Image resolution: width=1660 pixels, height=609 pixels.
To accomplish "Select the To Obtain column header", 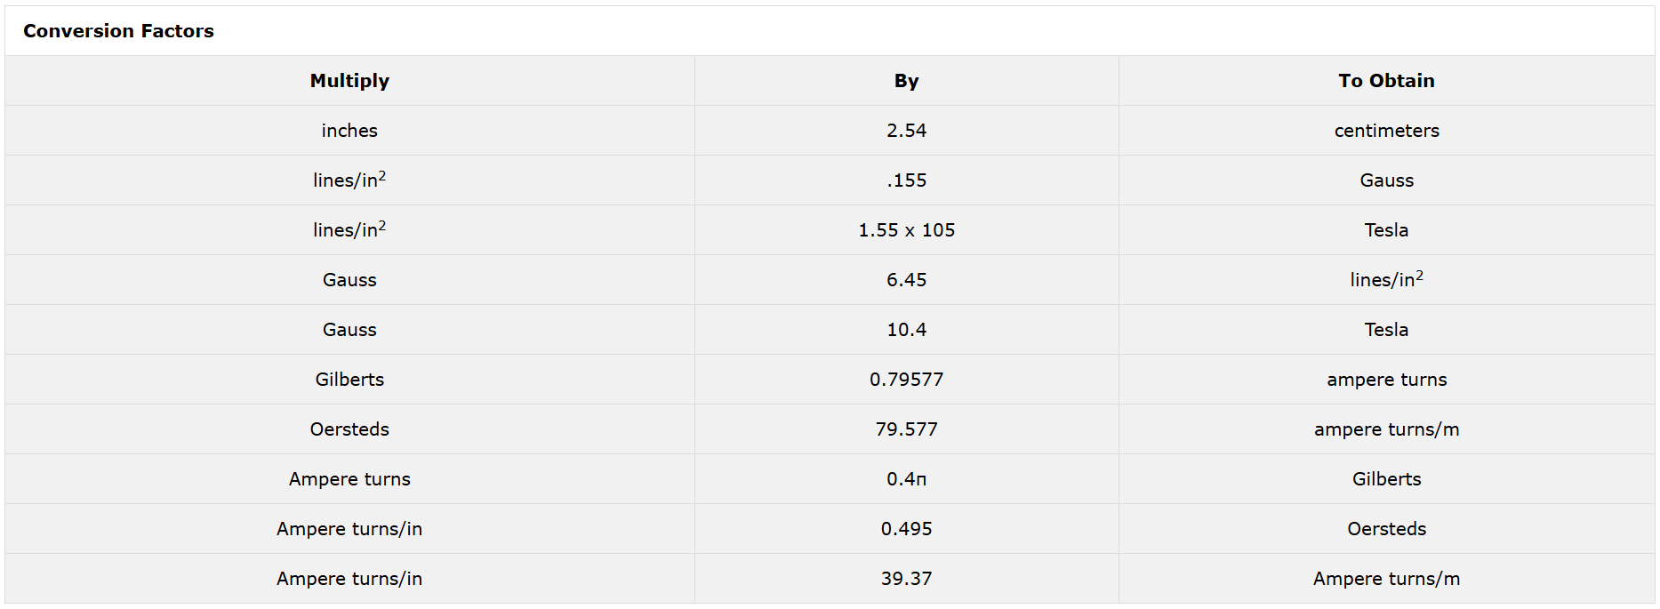I will point(1386,81).
